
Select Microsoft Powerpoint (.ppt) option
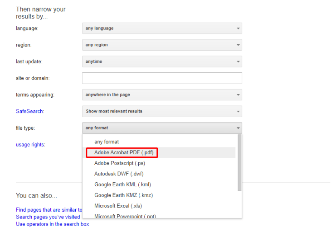point(125,216)
